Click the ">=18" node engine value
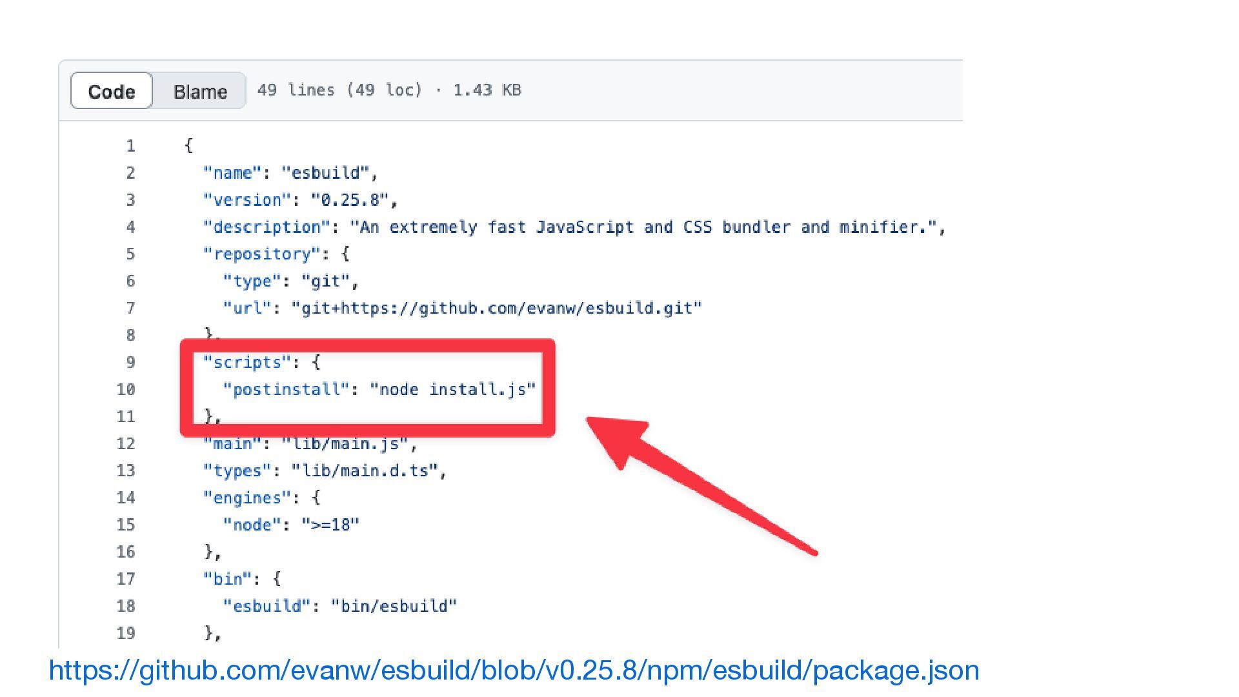Screen dimensions: 1239x697 click(x=330, y=525)
